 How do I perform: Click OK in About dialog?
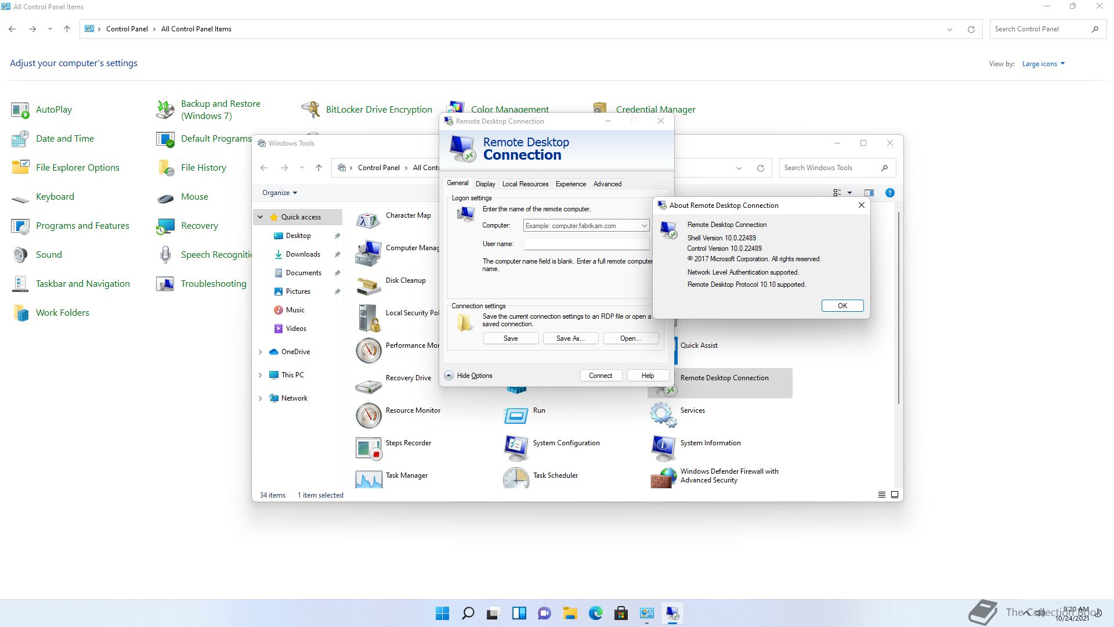(x=842, y=306)
